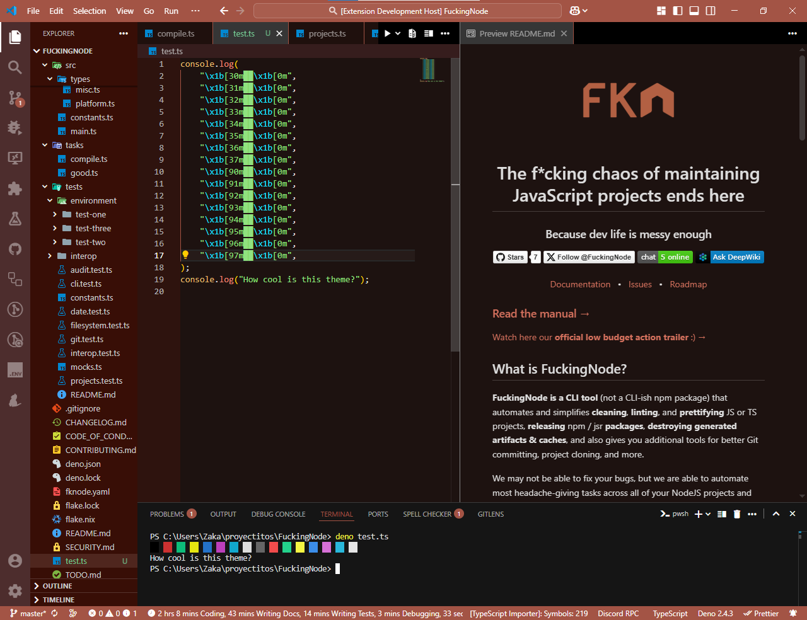
Task: Open the Go menu
Action: (x=149, y=11)
